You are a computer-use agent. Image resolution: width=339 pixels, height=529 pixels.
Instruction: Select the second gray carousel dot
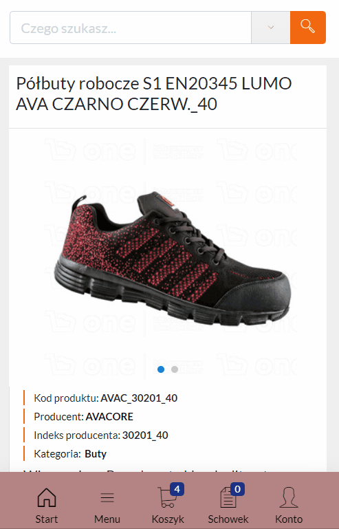[x=175, y=369]
